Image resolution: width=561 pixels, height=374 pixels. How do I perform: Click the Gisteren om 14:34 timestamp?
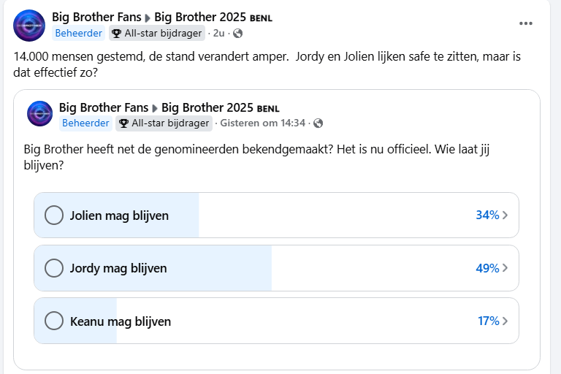[x=263, y=123]
